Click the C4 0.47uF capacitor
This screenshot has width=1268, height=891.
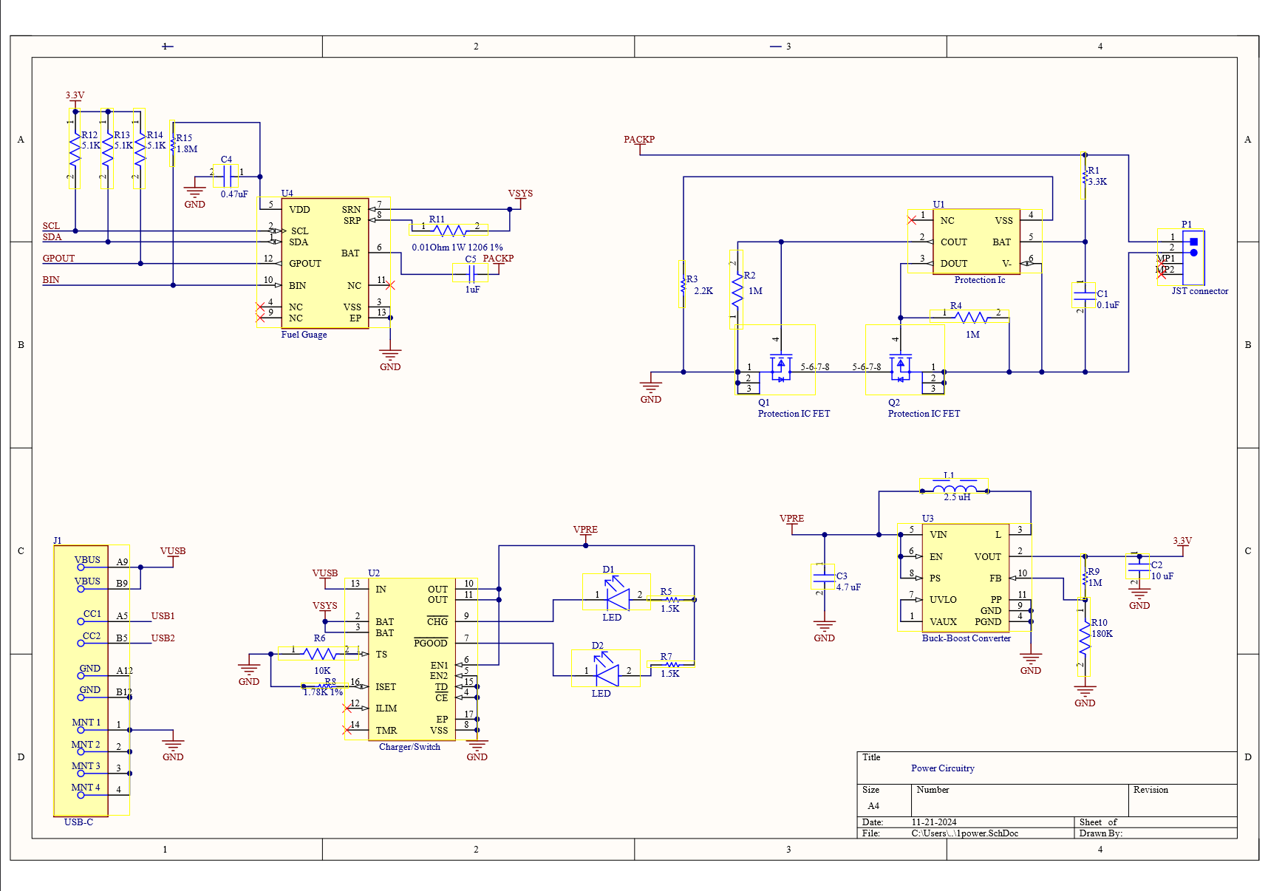[227, 177]
